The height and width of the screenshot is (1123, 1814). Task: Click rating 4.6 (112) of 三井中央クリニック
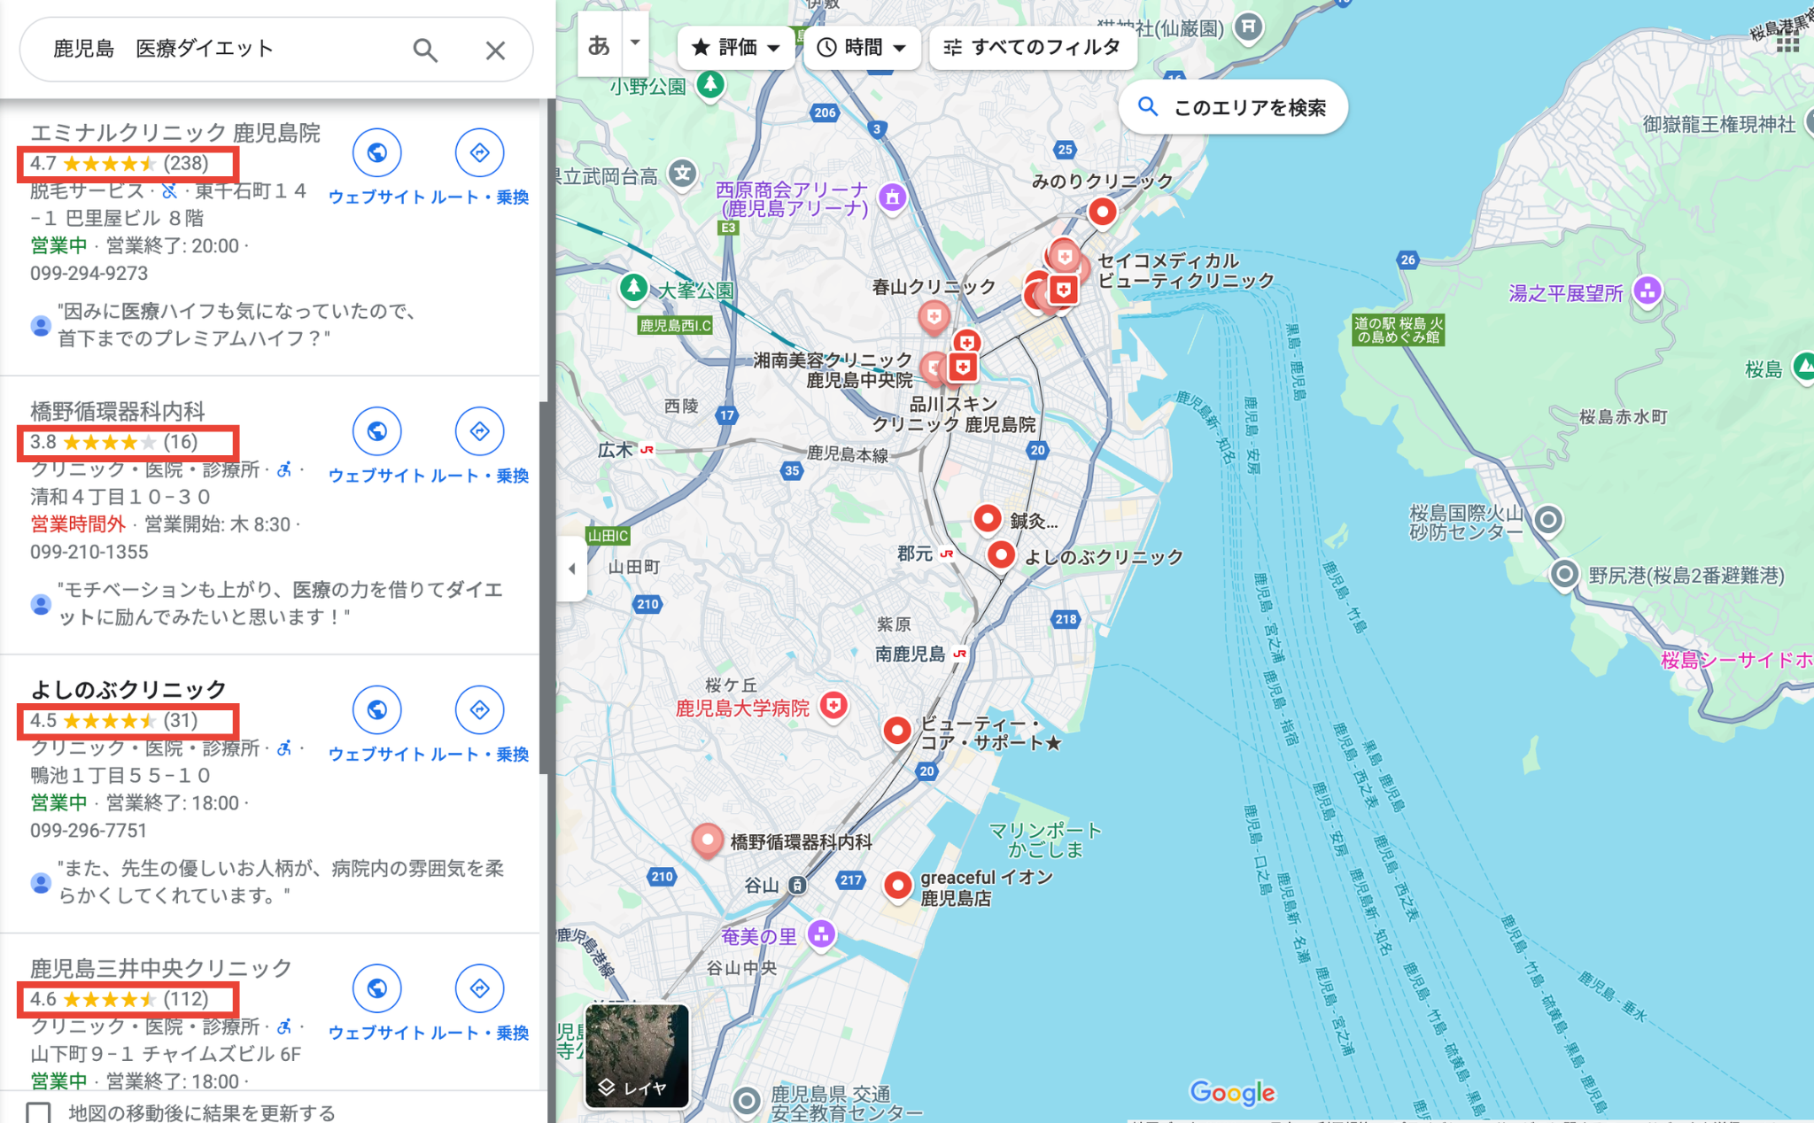click(x=120, y=999)
